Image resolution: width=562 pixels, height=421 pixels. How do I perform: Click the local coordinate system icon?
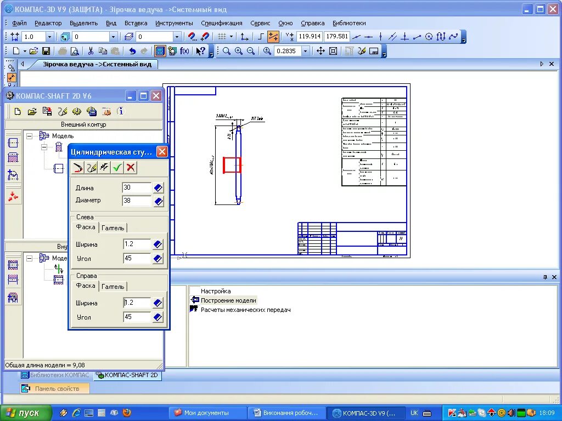[x=244, y=37]
